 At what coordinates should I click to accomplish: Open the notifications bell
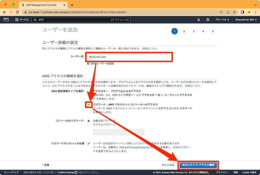click(199, 19)
